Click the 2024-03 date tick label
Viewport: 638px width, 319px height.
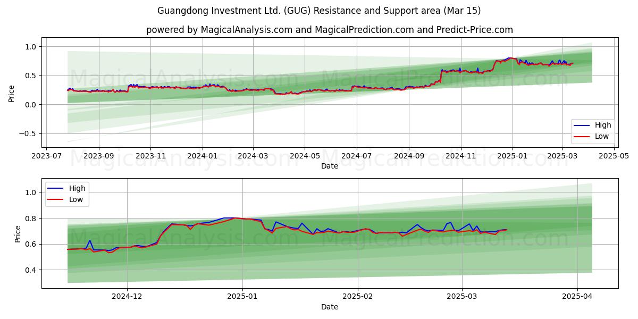(253, 157)
